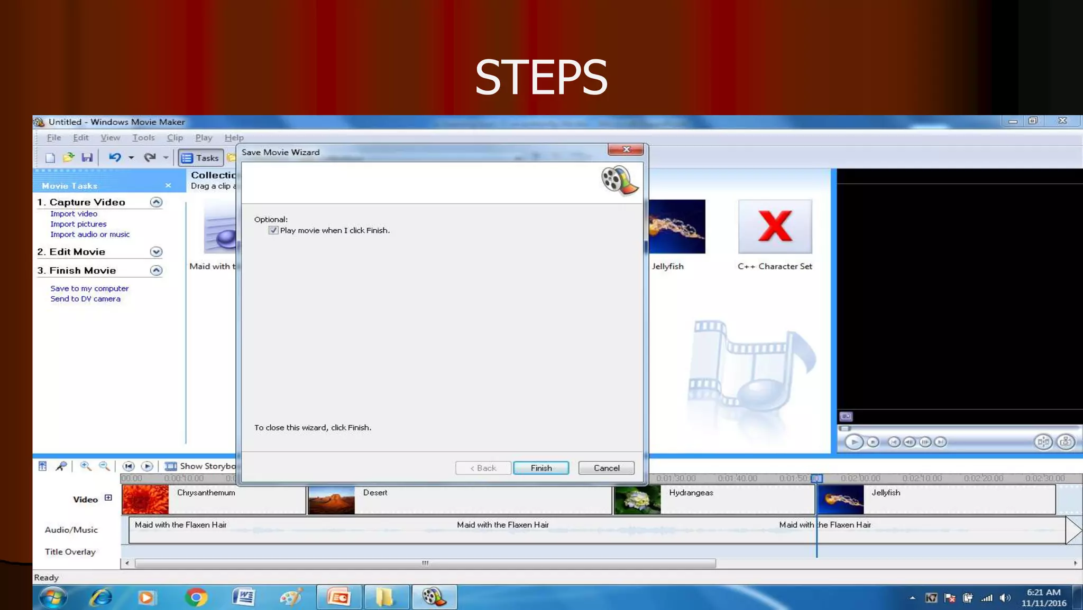Open the Tools menu

143,137
